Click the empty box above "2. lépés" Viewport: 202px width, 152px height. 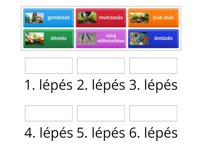tap(101, 66)
